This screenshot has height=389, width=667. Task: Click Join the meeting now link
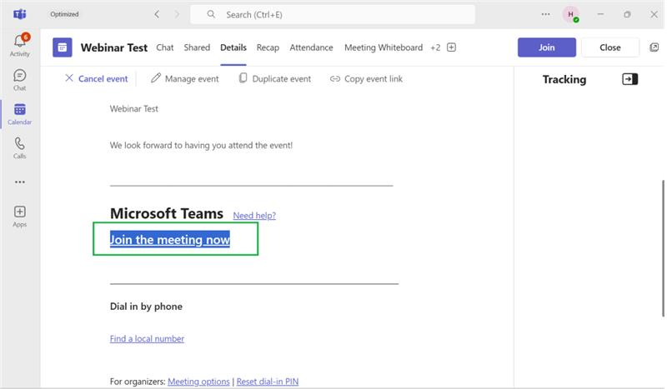(170, 240)
